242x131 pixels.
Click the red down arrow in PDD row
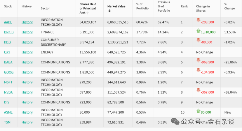198,40
